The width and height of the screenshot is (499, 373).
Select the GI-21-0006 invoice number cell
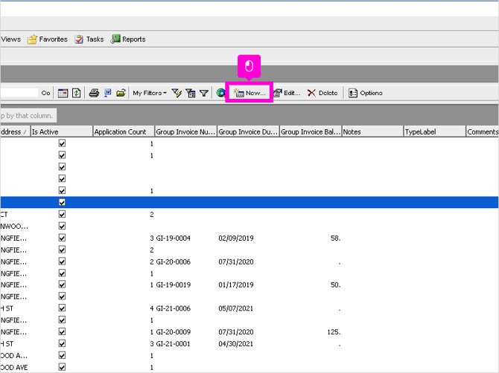click(x=173, y=308)
